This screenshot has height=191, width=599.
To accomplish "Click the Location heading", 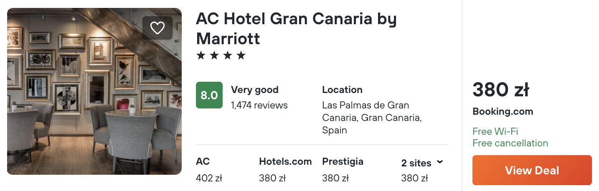I will click(342, 90).
